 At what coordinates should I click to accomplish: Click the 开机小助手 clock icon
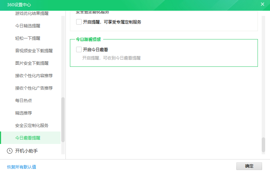click(x=10, y=151)
